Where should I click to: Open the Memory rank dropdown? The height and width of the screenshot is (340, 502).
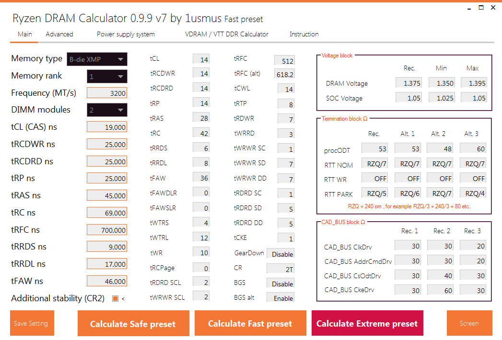(107, 77)
